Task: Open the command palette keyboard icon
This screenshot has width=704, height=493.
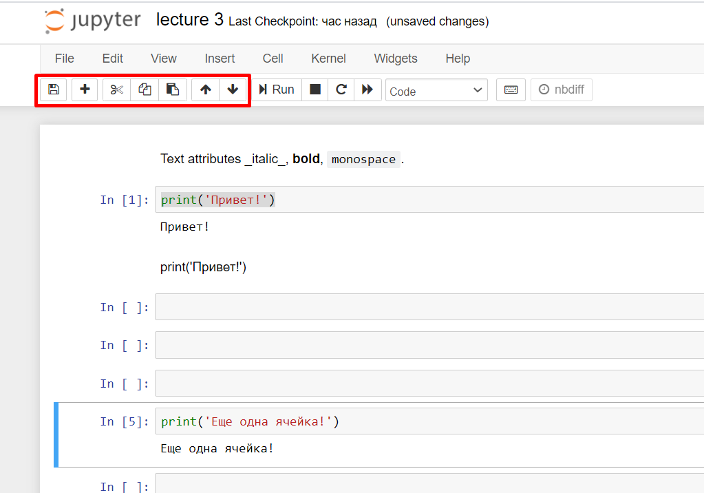Action: [511, 90]
